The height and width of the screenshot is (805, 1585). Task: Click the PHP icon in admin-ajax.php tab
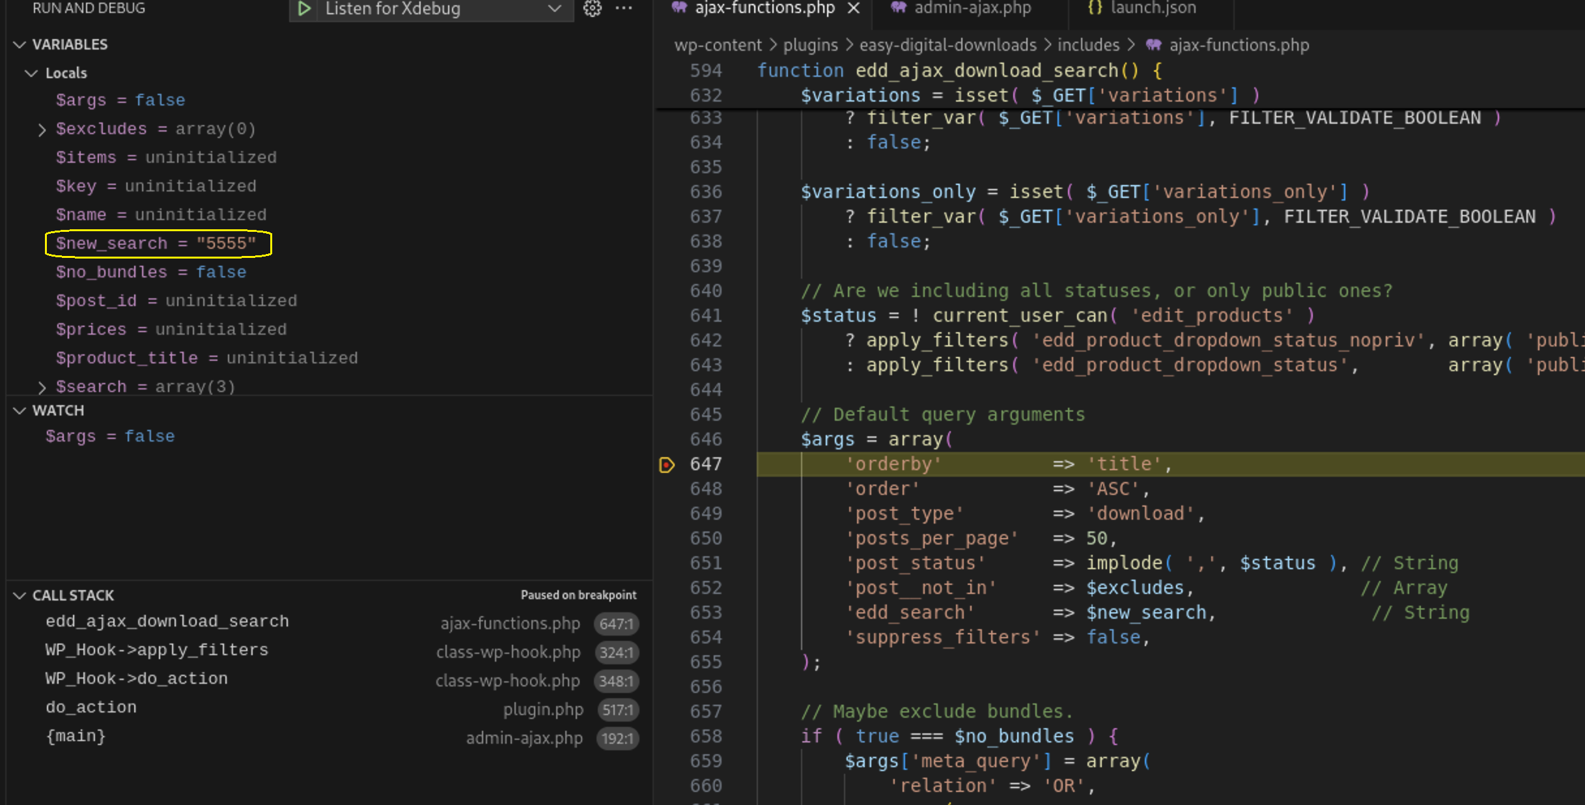click(x=899, y=8)
